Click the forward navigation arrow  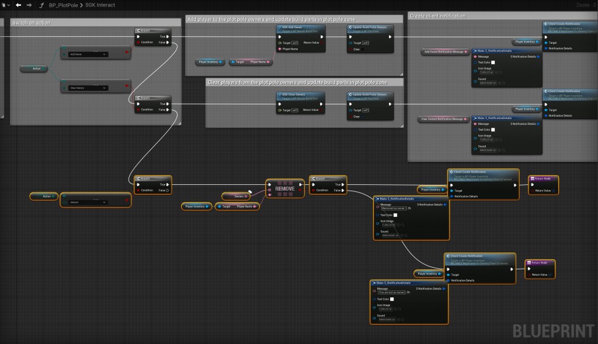coord(29,5)
